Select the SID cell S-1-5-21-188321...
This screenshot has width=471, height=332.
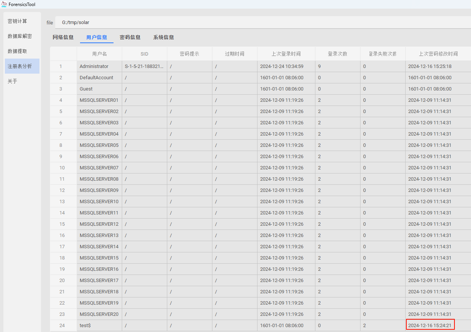click(144, 66)
